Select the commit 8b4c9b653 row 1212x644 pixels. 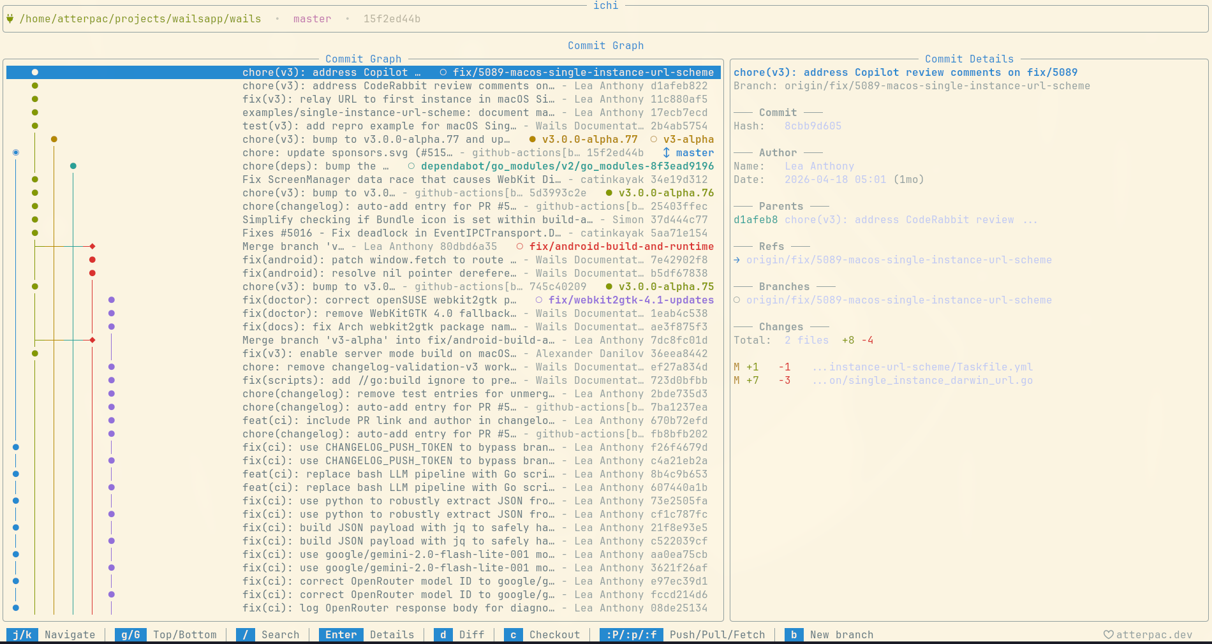364,474
